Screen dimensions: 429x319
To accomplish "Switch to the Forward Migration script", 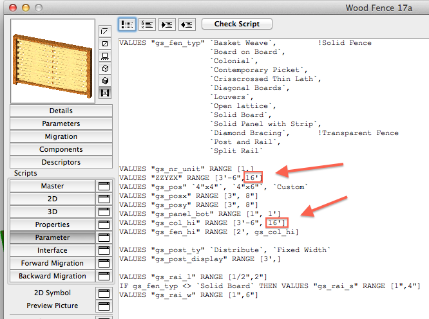I will pos(53,263).
